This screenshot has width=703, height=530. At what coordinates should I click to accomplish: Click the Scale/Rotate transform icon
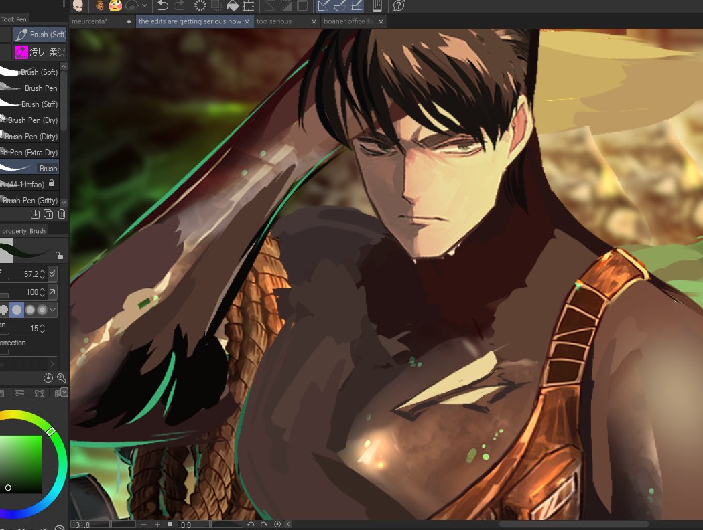point(249,5)
